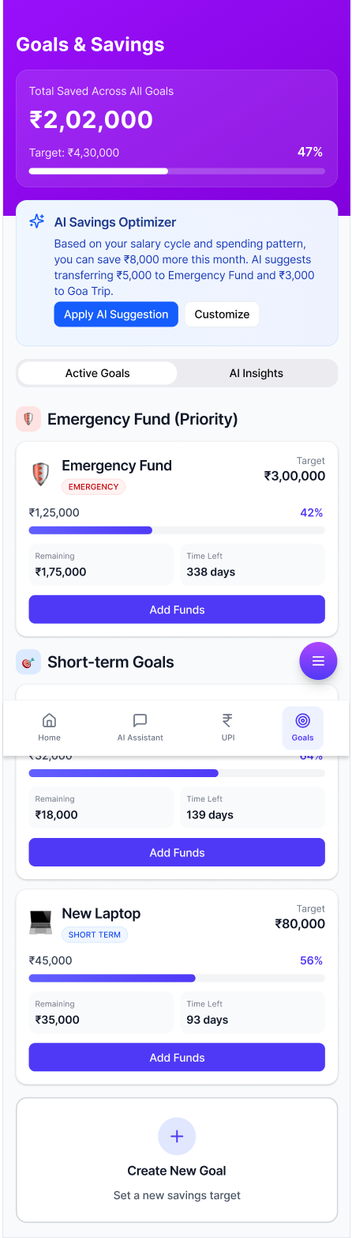Click the Emergency Fund shield icon
The height and width of the screenshot is (1238, 352).
[40, 474]
